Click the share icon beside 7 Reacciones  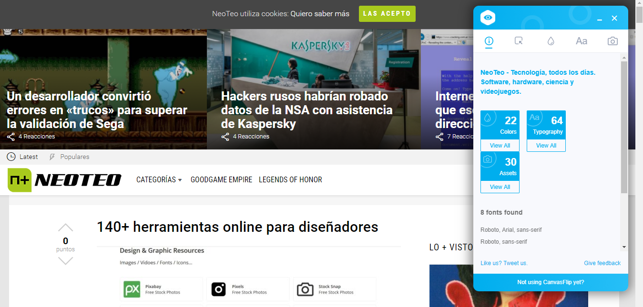[439, 137]
